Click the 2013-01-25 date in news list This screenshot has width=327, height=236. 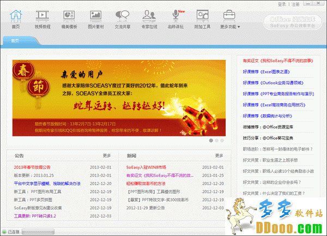[213, 175]
